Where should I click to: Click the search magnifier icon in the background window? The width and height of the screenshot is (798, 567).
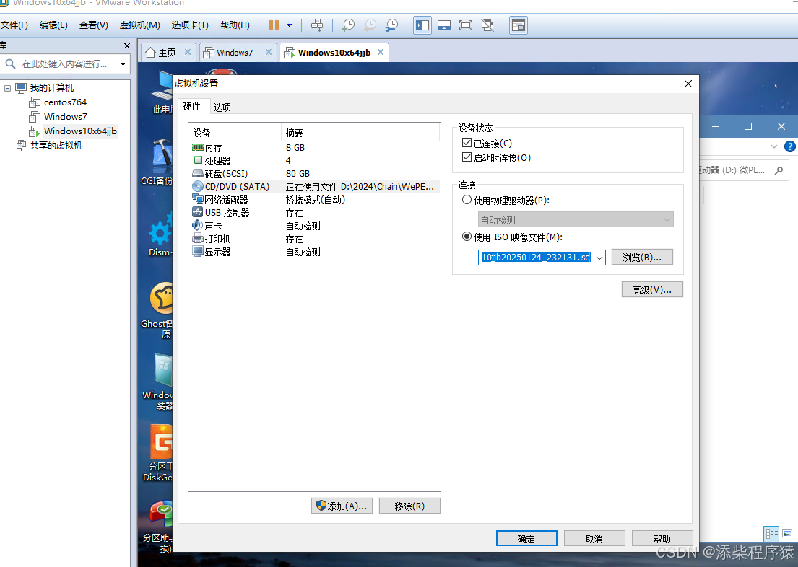779,170
